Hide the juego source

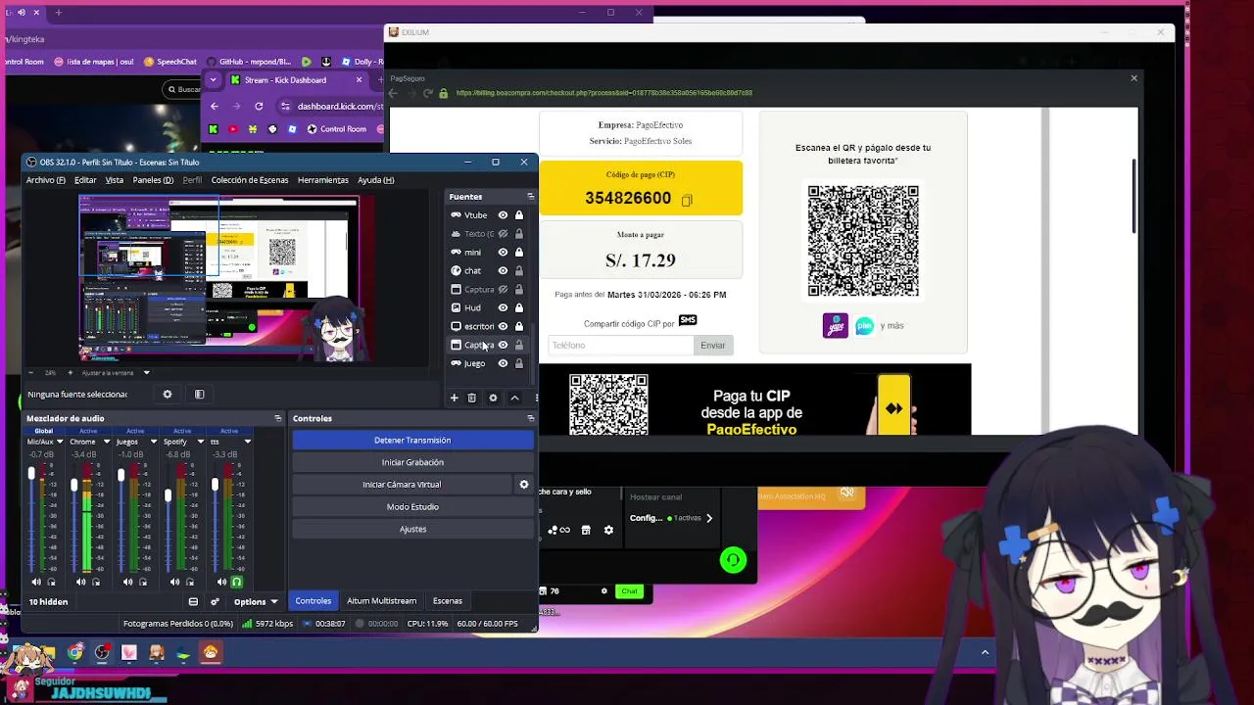point(503,363)
